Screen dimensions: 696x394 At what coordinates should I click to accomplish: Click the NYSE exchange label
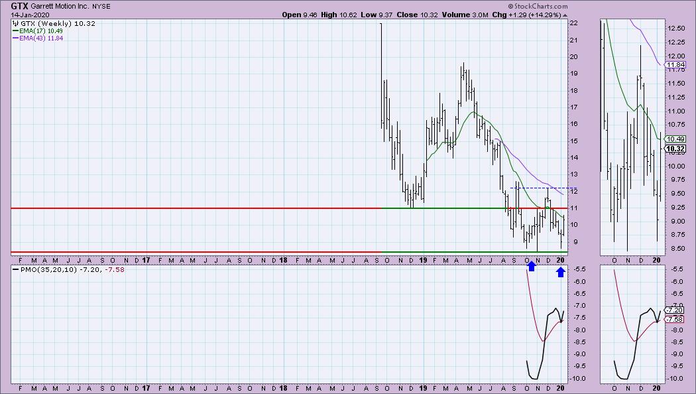tap(101, 7)
